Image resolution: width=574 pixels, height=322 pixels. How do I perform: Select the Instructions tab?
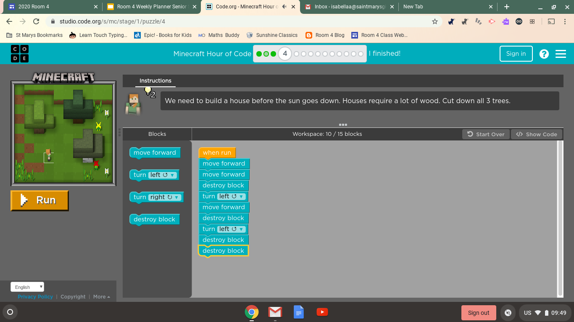[155, 81]
